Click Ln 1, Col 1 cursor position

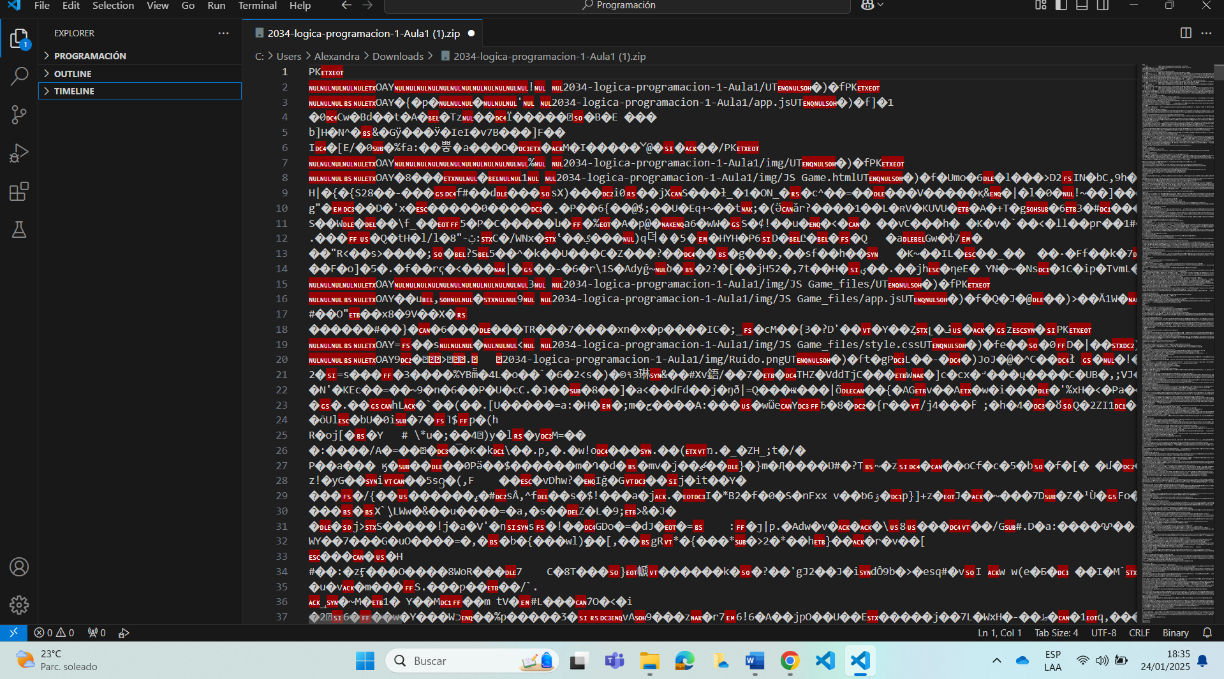point(999,632)
